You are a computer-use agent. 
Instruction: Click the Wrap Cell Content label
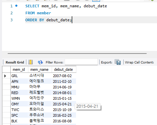tap(139, 62)
